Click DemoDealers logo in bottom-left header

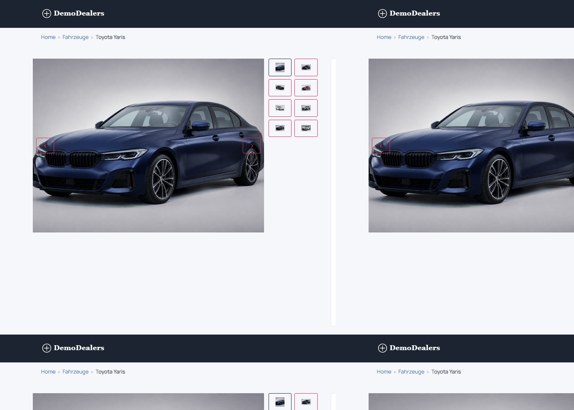click(73, 348)
